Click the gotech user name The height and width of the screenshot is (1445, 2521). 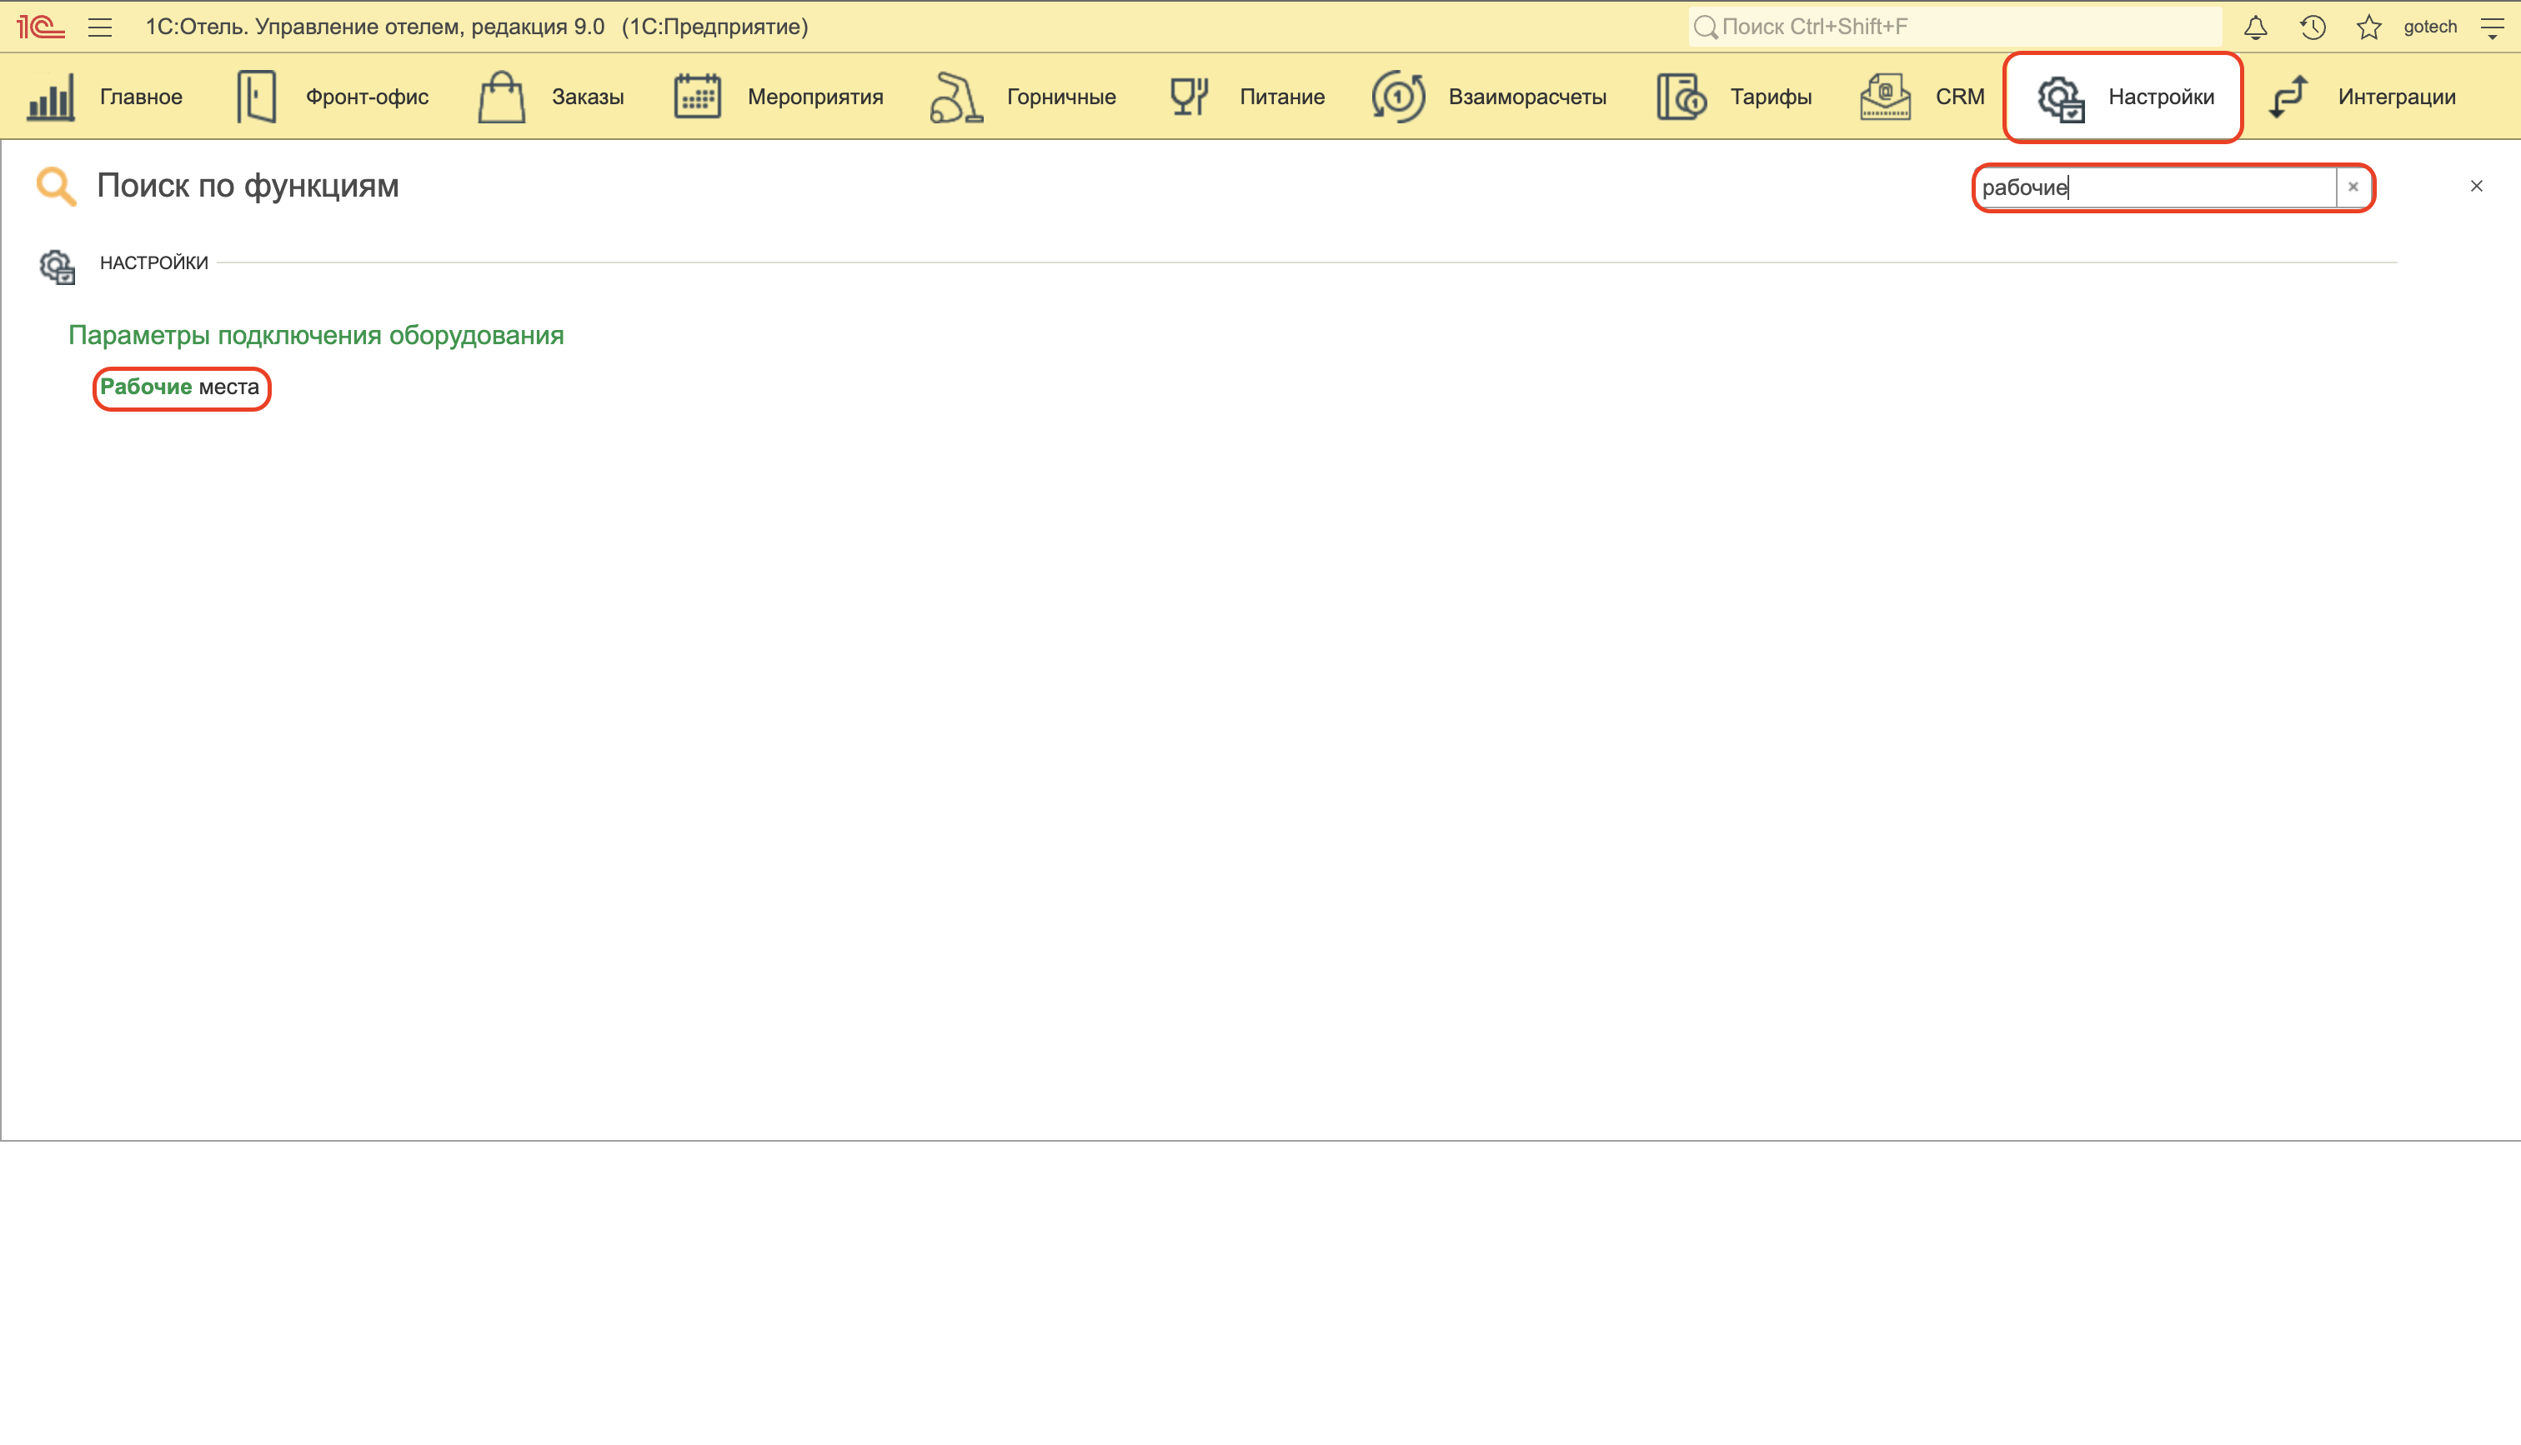point(2429,27)
